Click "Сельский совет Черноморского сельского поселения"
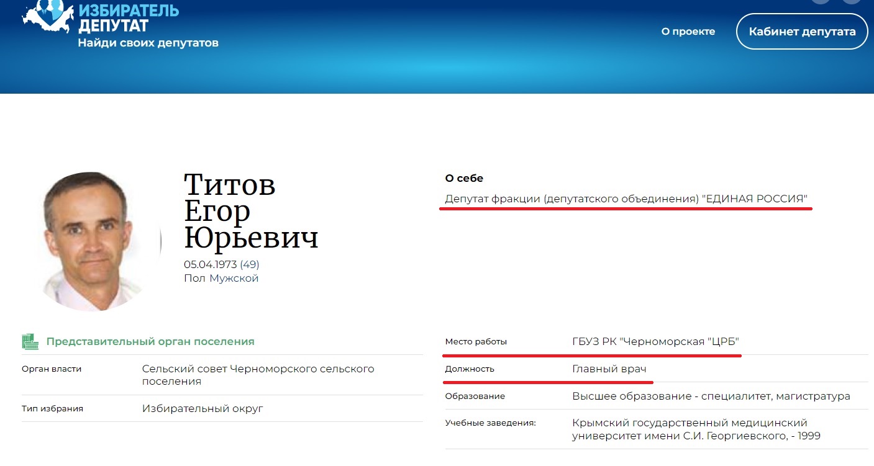This screenshot has width=874, height=466. 258,375
